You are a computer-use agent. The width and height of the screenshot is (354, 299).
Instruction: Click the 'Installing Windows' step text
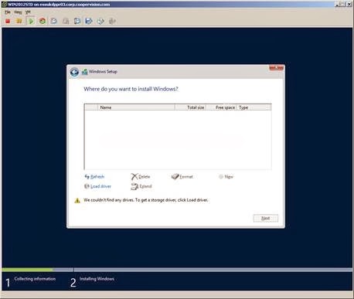tap(97, 279)
